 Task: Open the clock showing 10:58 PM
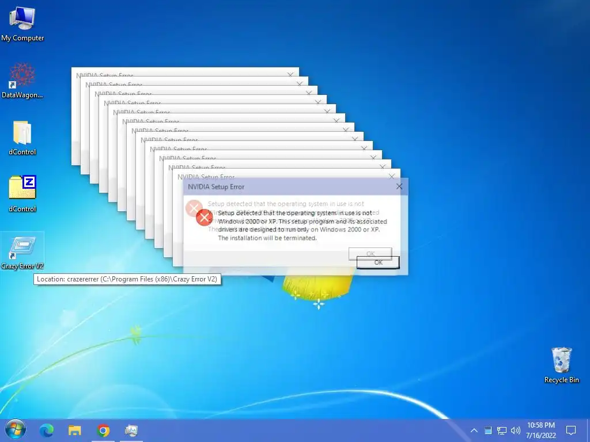(540, 430)
